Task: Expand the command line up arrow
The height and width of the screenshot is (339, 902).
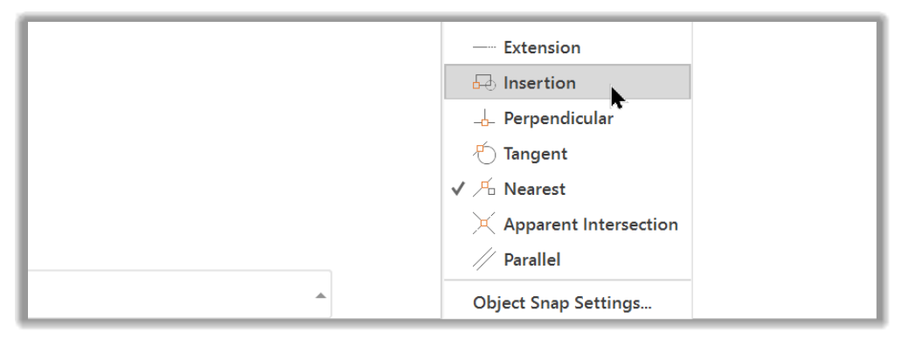Action: click(x=321, y=295)
